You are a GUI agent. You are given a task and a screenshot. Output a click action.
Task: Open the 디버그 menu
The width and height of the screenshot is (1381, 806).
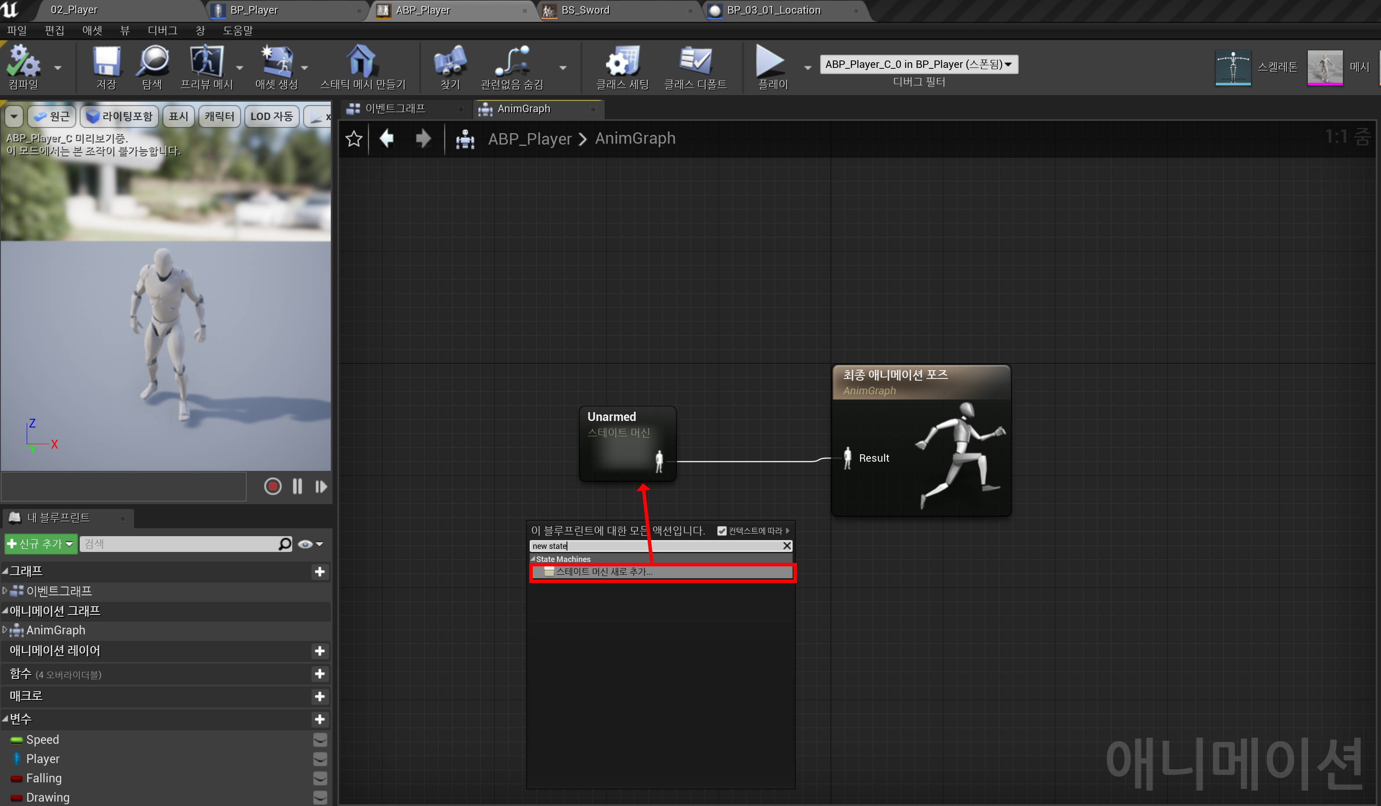162,31
